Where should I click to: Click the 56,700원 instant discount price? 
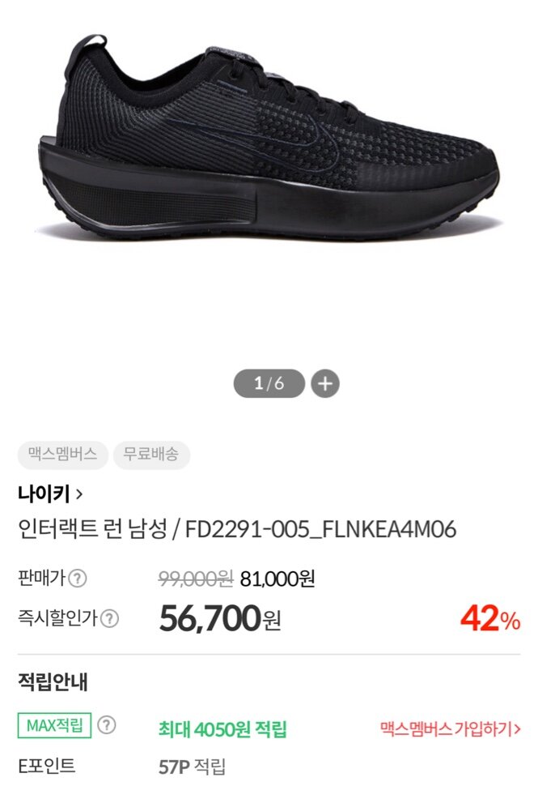pos(220,618)
